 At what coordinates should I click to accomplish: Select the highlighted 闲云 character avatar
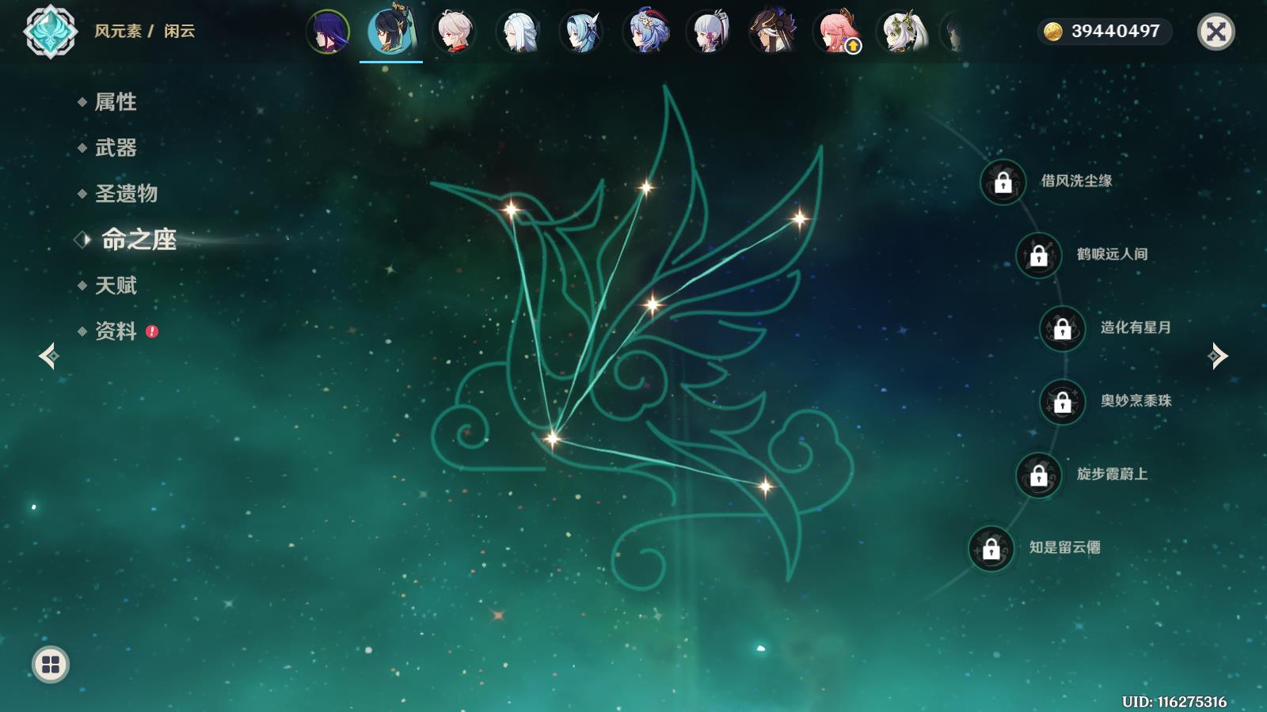[x=390, y=32]
